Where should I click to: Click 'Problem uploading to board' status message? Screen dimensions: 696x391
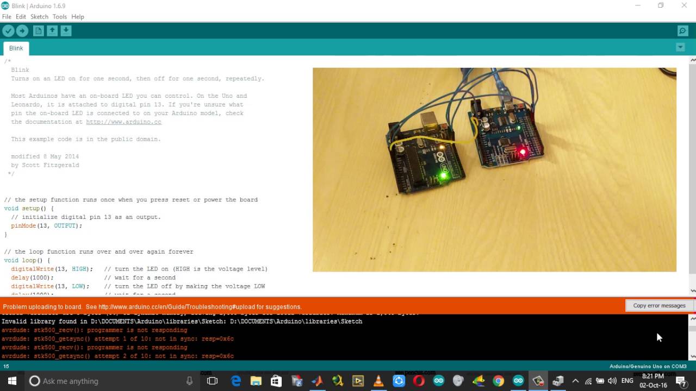152,307
